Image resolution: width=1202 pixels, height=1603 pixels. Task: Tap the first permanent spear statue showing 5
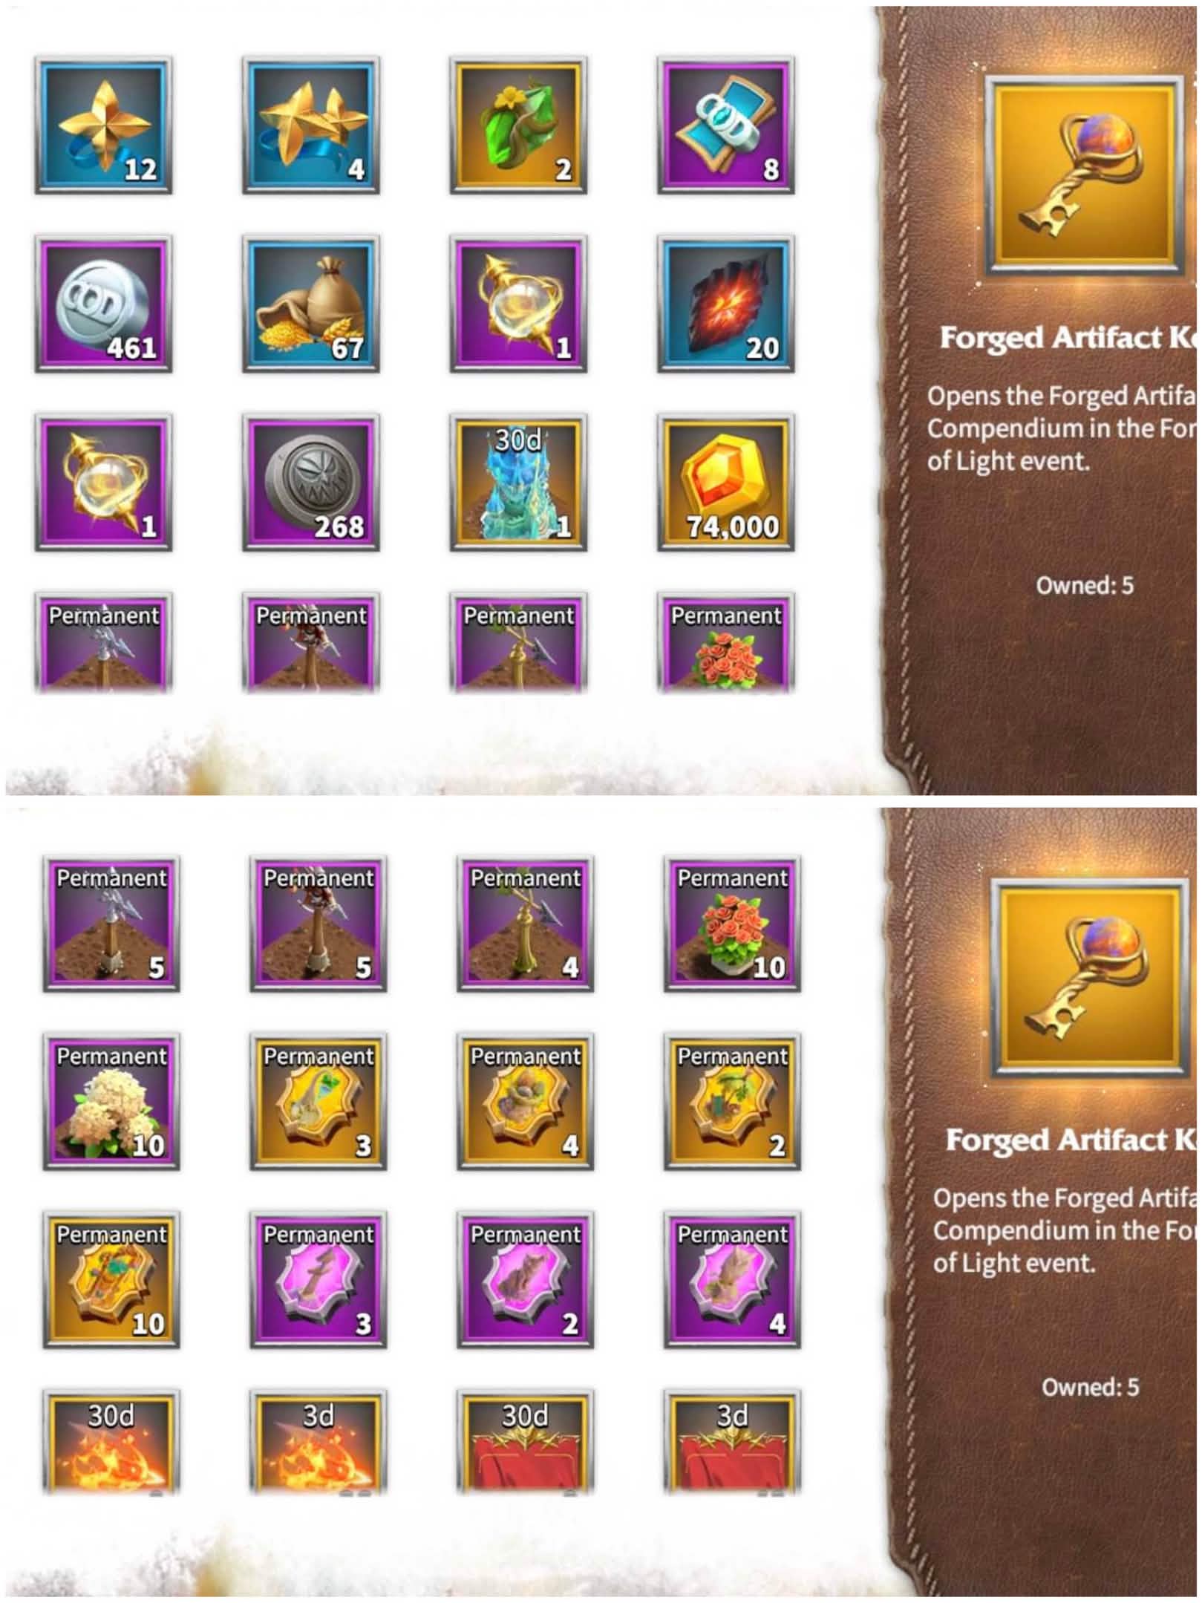(x=111, y=924)
